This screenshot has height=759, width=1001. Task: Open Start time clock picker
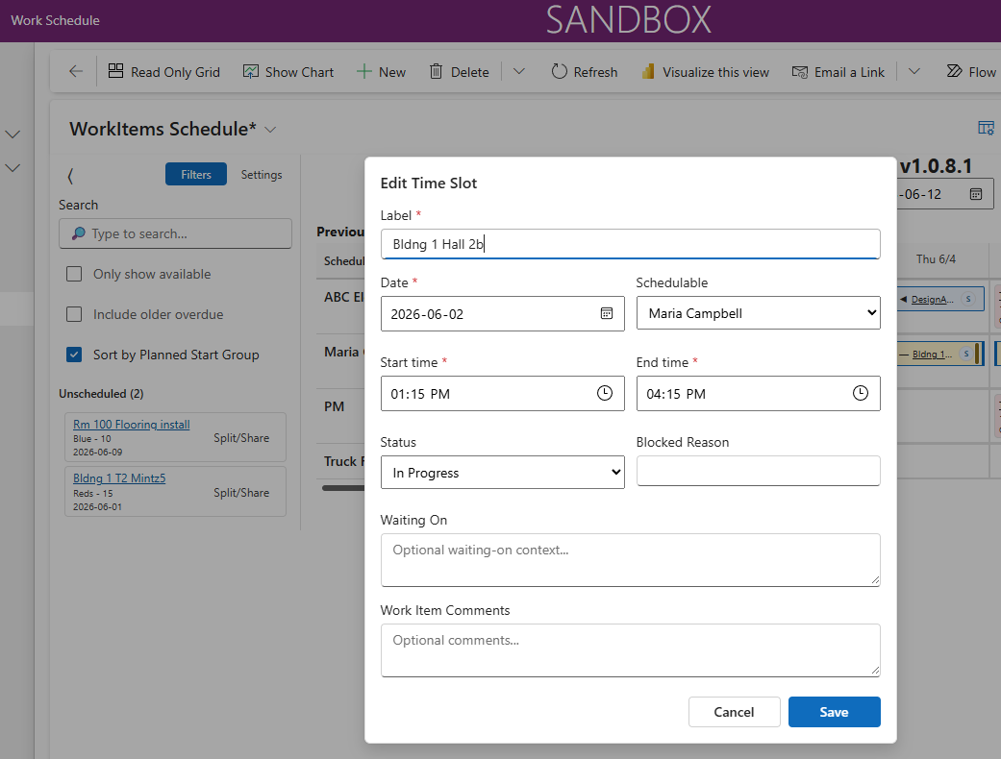click(605, 393)
